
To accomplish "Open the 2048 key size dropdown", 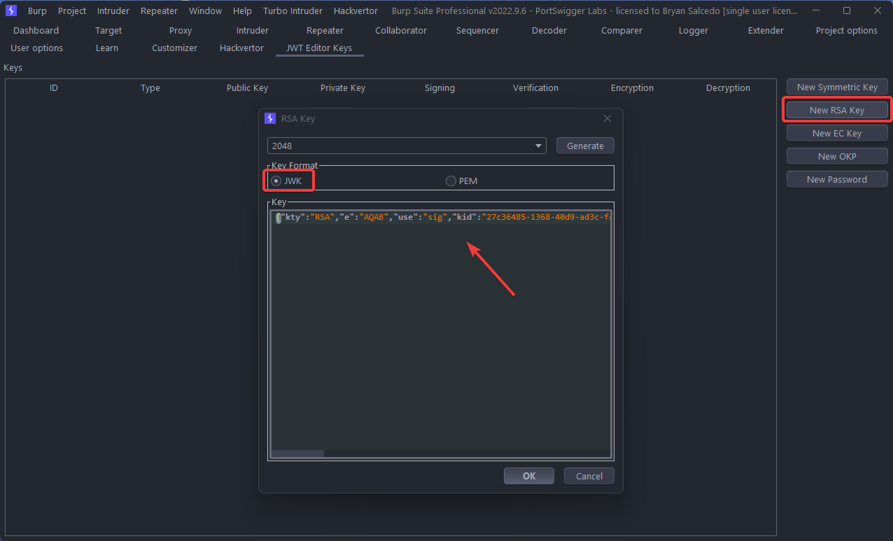I will [406, 146].
